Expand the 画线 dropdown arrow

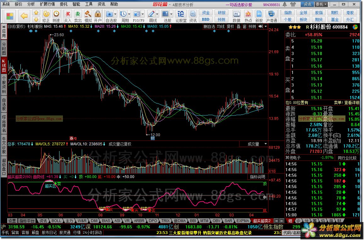tap(157, 14)
